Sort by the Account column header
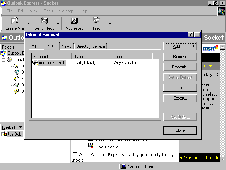This screenshot has width=226, height=170. (52, 57)
